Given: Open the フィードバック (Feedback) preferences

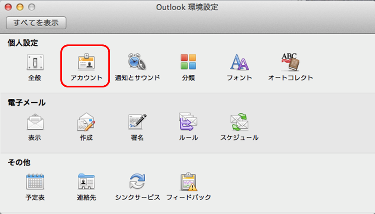Looking at the screenshot, I should (188, 182).
